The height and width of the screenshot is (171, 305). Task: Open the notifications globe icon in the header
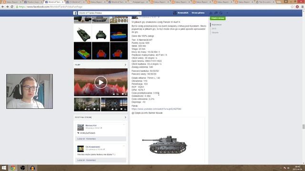coord(221,13)
